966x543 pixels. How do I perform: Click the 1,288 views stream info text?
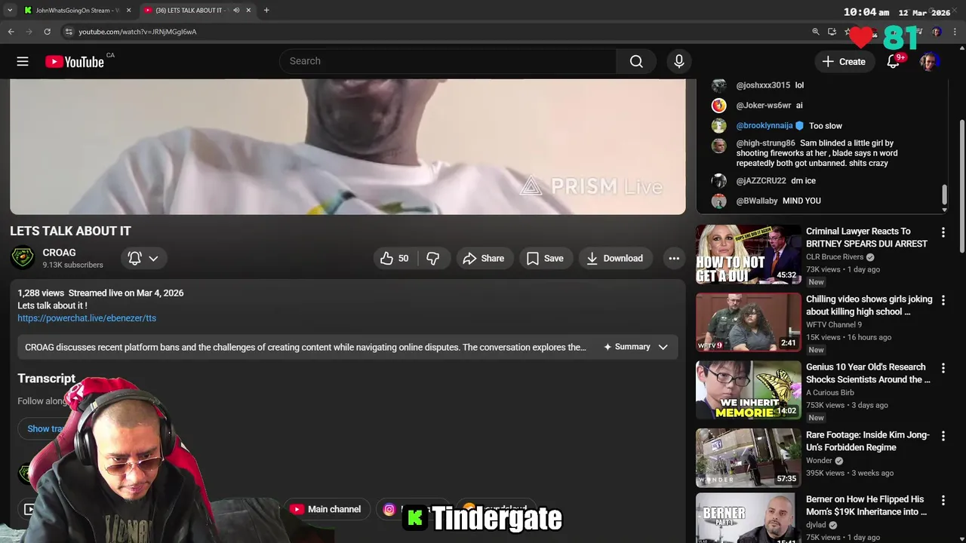coord(100,293)
